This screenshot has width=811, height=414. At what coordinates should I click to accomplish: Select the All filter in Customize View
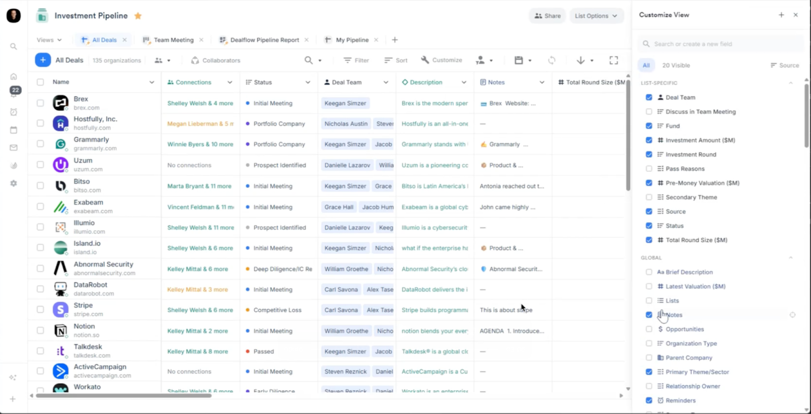tap(646, 65)
